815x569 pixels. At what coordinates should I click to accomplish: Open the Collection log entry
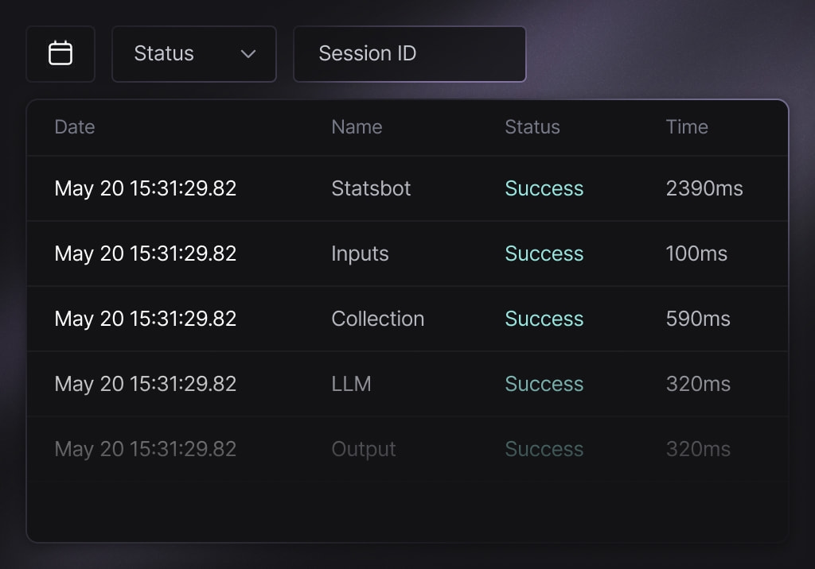point(407,319)
